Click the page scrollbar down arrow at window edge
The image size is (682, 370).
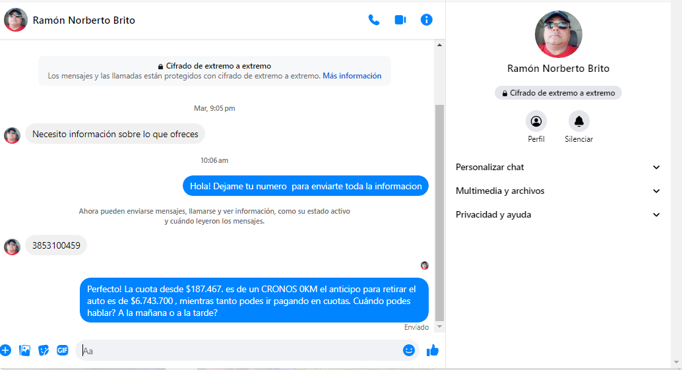coord(676,362)
